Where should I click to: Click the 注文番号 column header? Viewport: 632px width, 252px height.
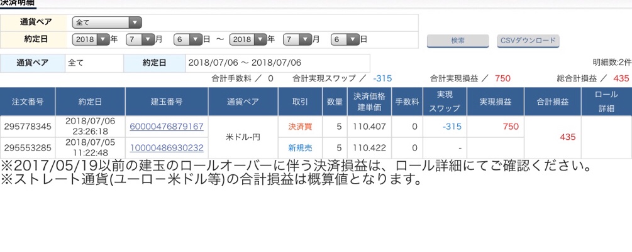pos(28,101)
